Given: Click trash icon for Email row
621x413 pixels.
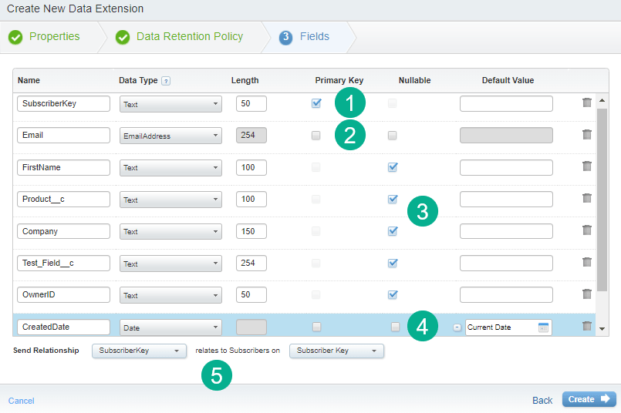Looking at the screenshot, I should coord(587,135).
